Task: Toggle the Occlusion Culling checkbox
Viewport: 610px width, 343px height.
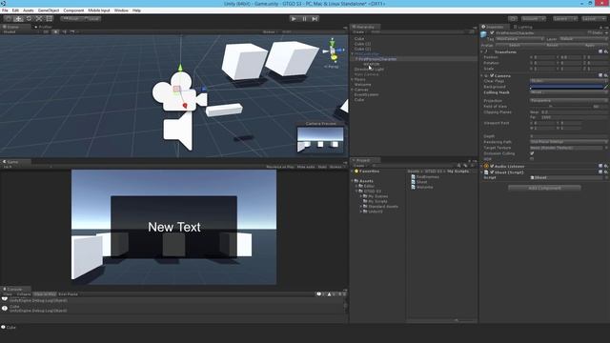Action: click(x=532, y=153)
